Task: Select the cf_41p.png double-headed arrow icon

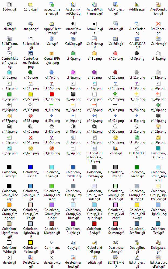Action: [94, 116]
